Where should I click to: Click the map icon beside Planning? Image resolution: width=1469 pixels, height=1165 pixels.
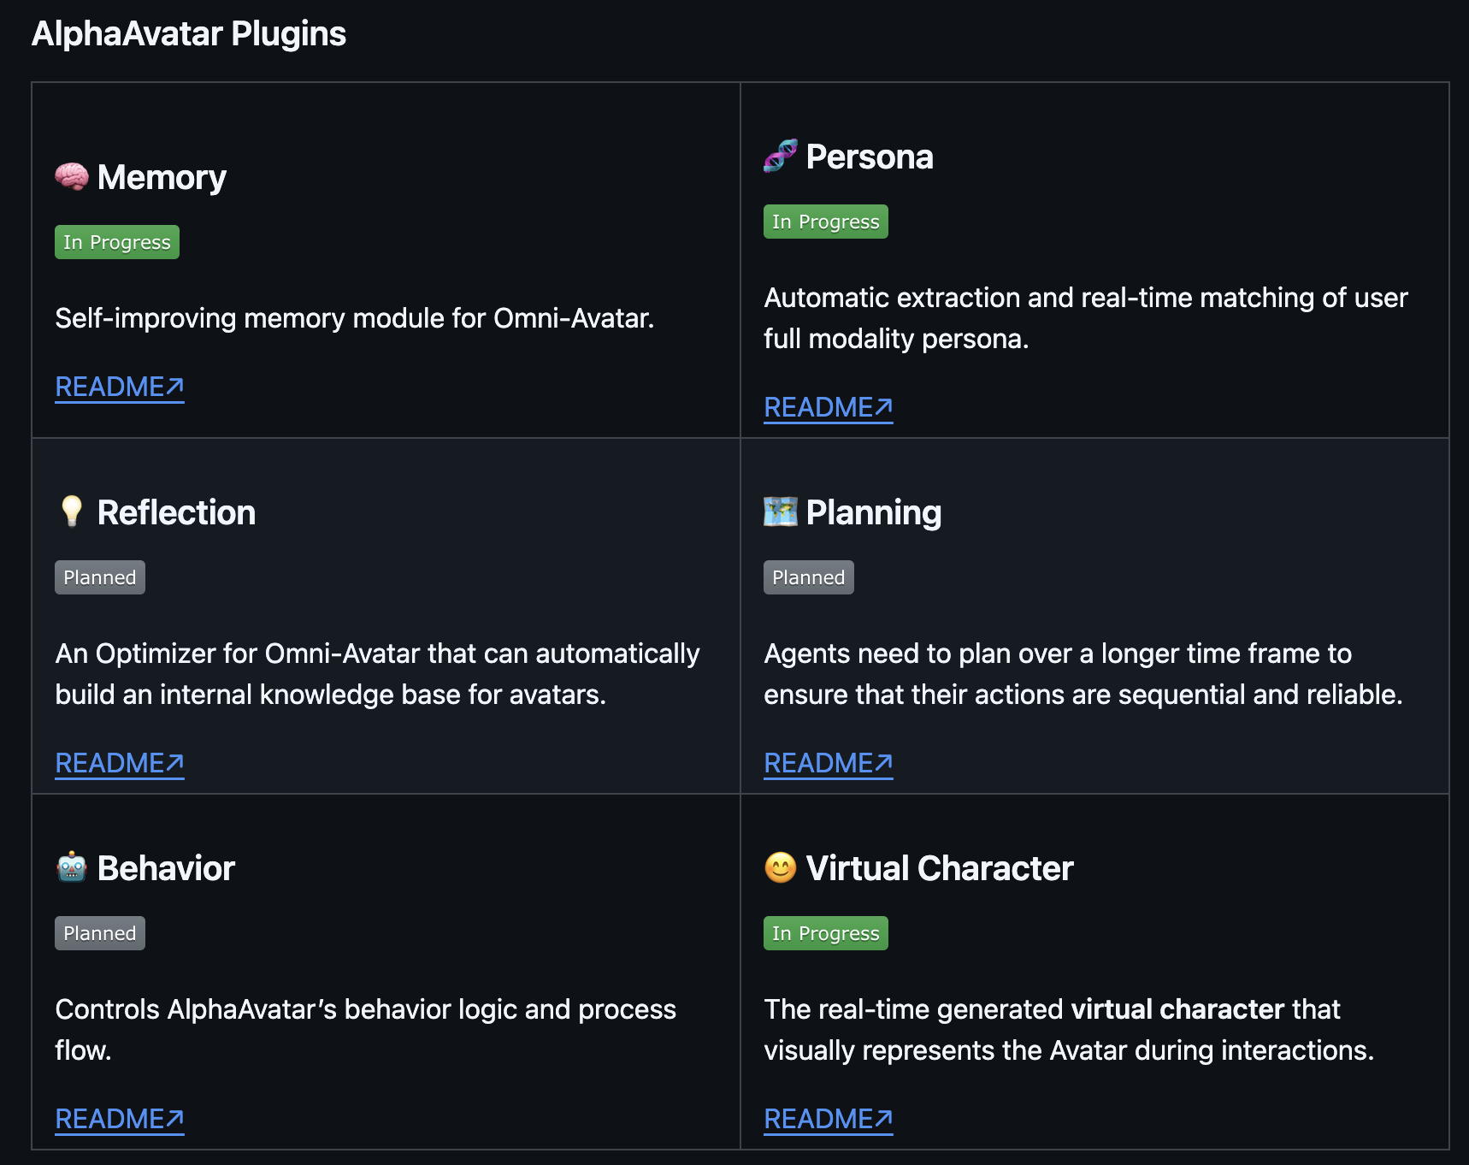pyautogui.click(x=781, y=512)
